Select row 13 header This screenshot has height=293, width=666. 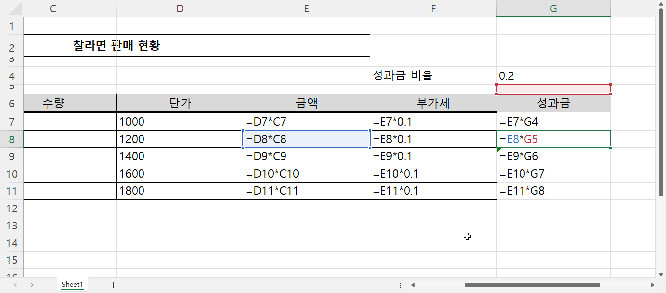(11, 225)
